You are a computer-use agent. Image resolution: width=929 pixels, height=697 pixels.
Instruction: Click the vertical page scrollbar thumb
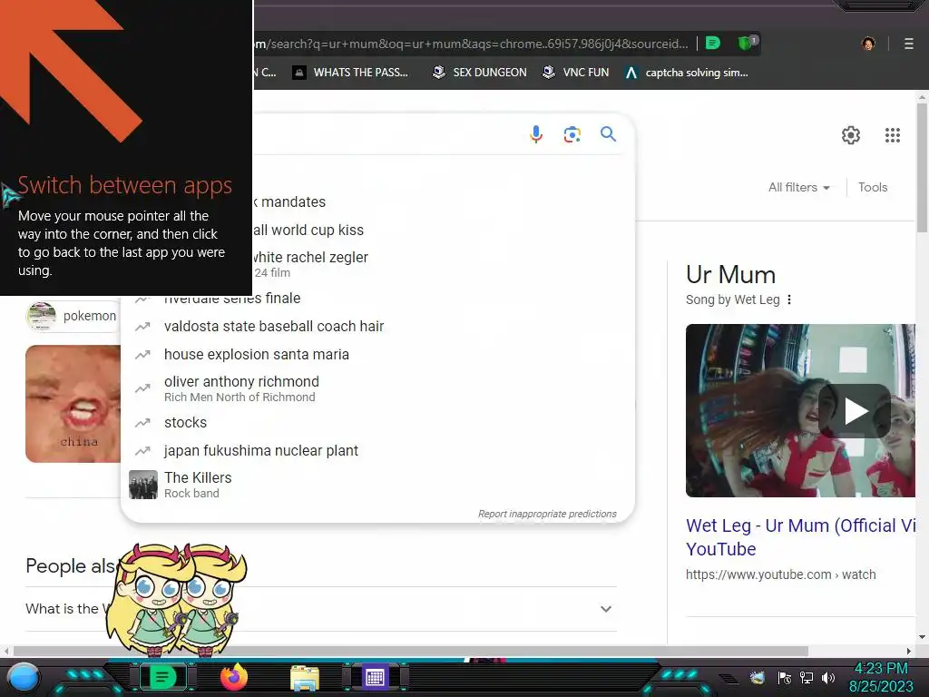pyautogui.click(x=922, y=168)
